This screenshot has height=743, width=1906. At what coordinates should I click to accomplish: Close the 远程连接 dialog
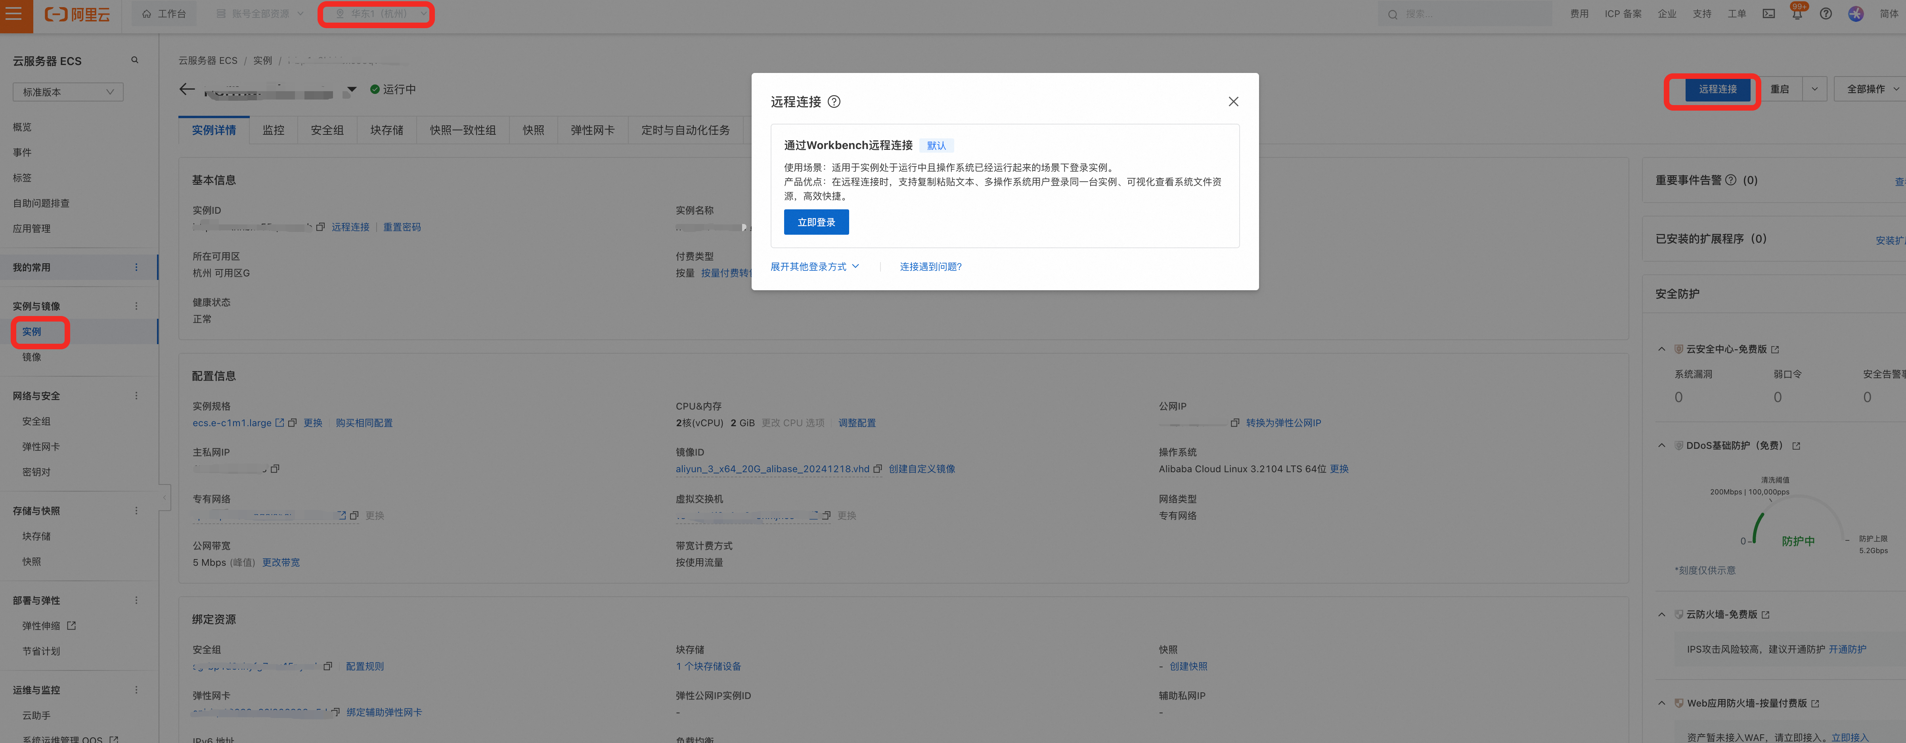1233,102
